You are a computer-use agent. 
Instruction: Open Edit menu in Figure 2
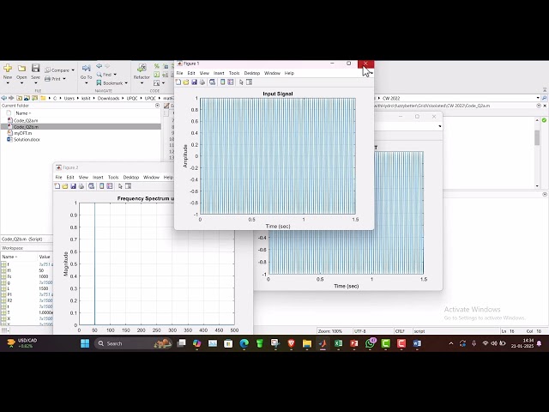(x=70, y=178)
